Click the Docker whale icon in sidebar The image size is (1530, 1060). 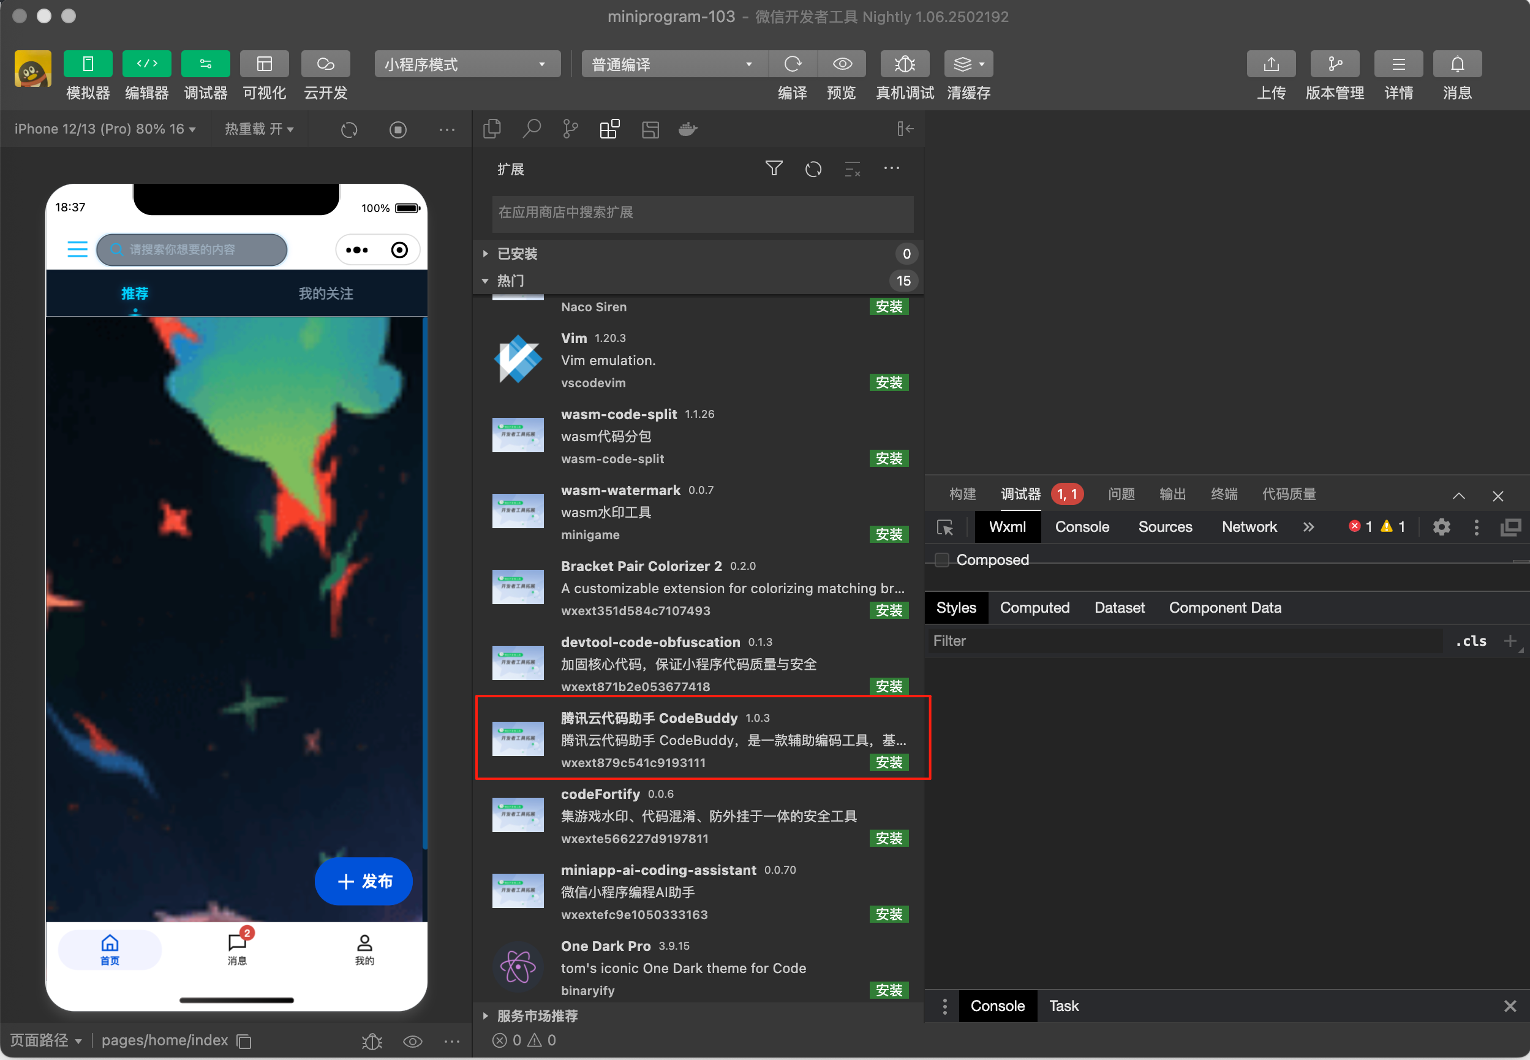688,129
